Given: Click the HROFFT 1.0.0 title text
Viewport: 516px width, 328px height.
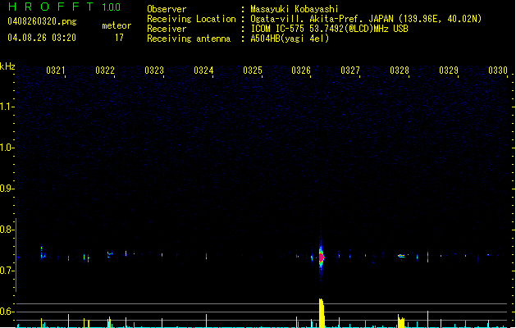Looking at the screenshot, I should point(65,7).
